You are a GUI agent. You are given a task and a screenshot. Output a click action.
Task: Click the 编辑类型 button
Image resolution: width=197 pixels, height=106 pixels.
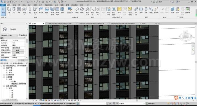tap(23, 35)
